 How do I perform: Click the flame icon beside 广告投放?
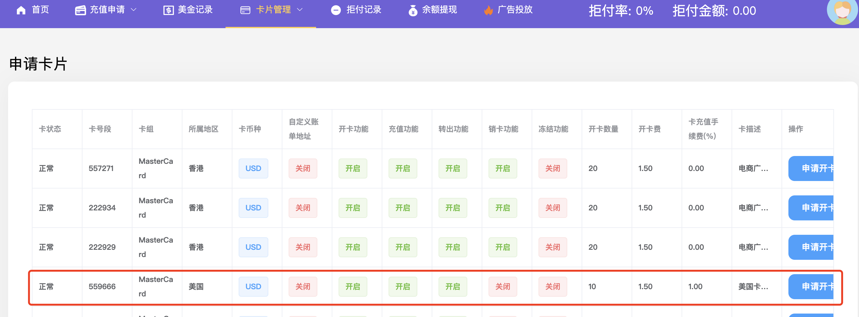(488, 10)
